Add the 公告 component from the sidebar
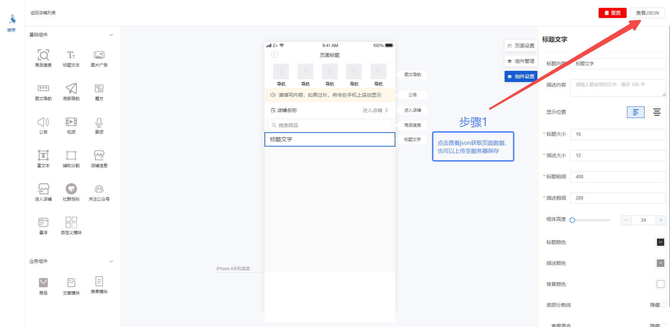The width and height of the screenshot is (670, 327). coord(43,125)
